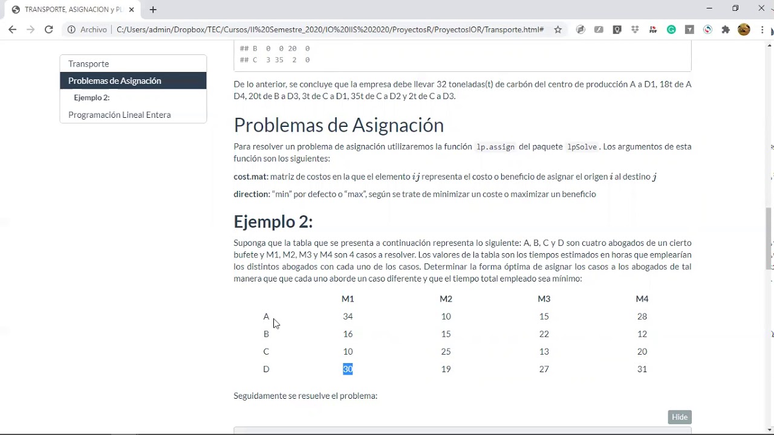Open the funnel filter extension
Screen dimensions: 774x435
(689, 30)
